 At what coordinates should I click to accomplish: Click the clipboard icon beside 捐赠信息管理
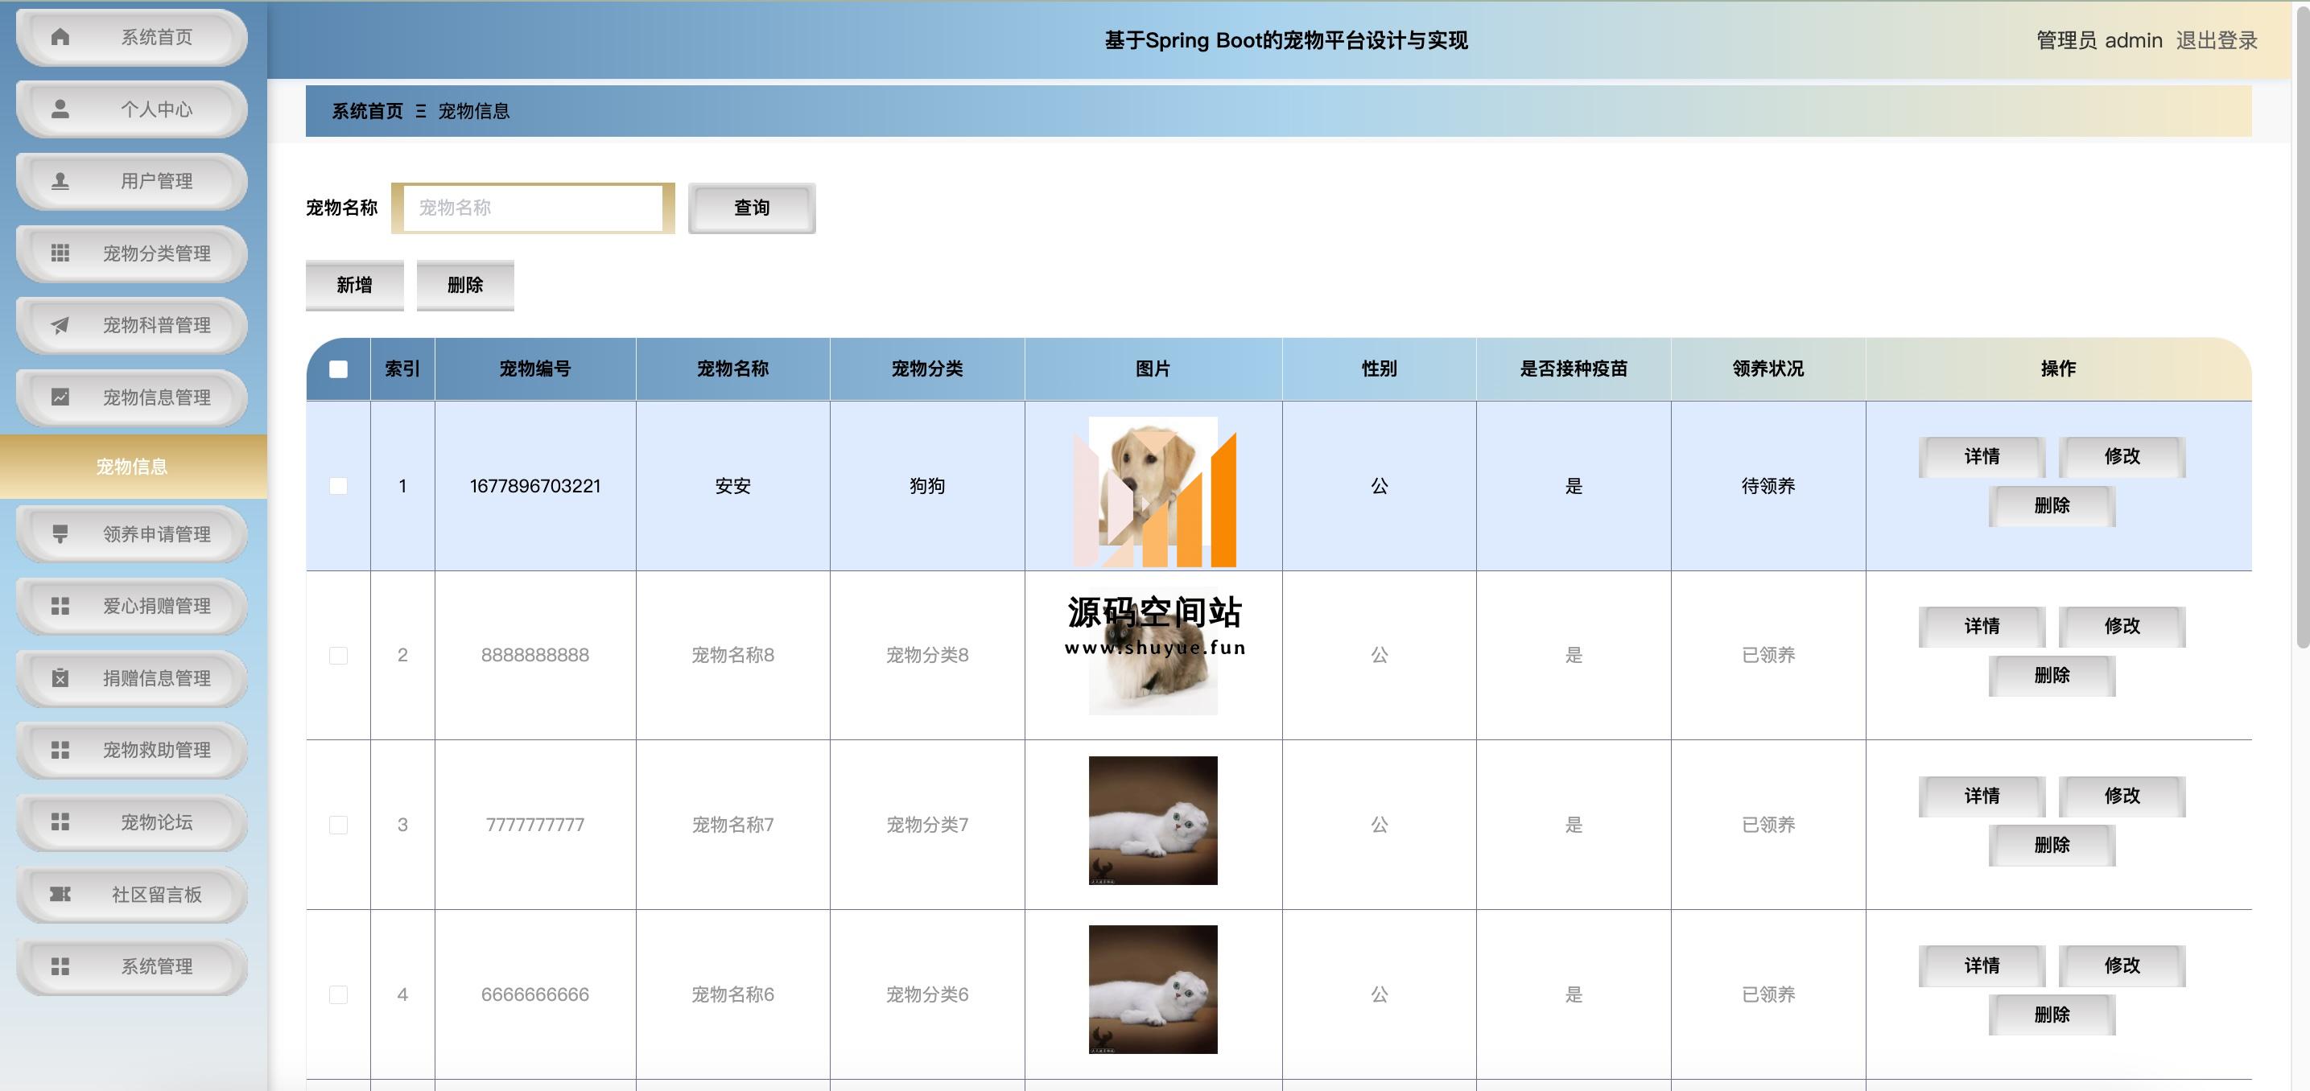[60, 677]
